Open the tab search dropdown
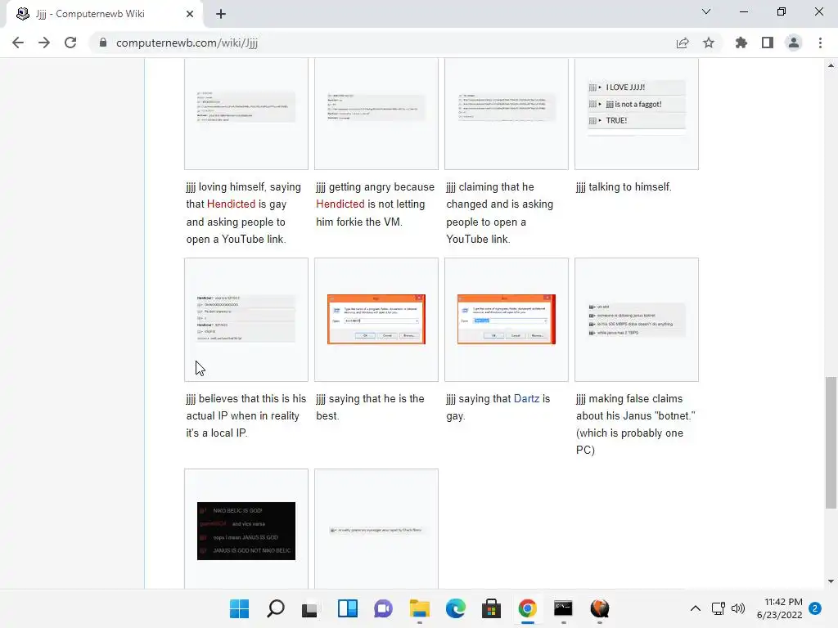Image resolution: width=838 pixels, height=628 pixels. (706, 11)
